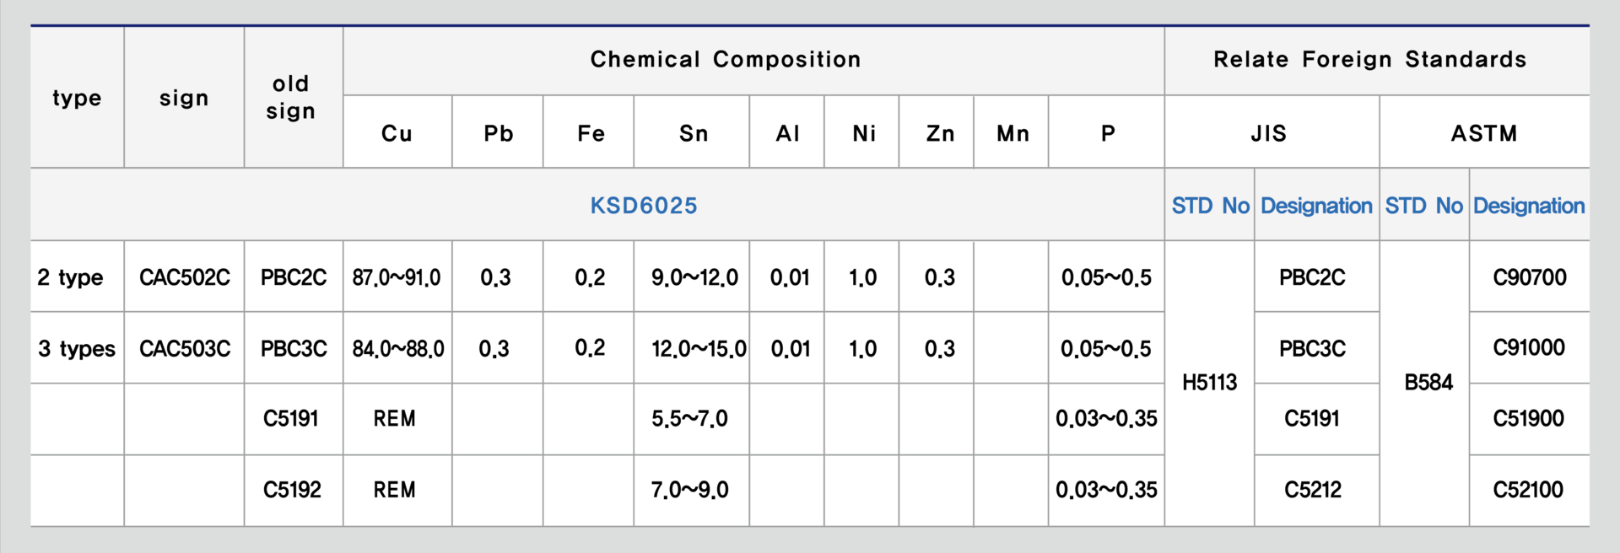Select the CAC502C sign cell
Viewport: 1620px width, 553px height.
tap(185, 277)
